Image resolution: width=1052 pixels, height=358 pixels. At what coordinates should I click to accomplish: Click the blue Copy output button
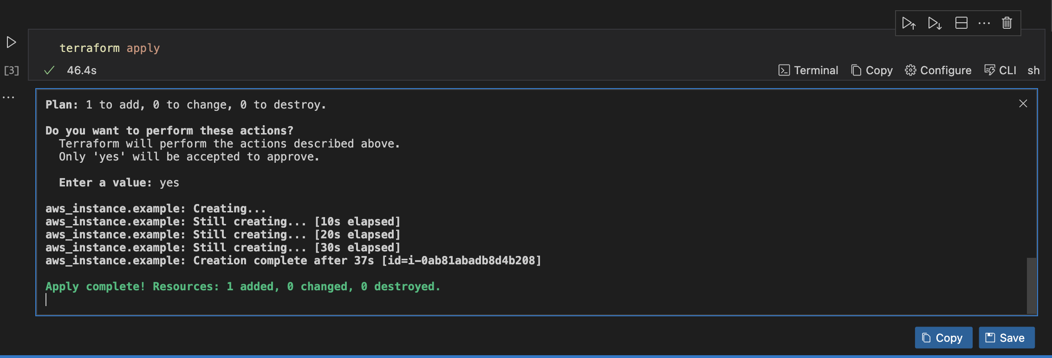click(943, 338)
